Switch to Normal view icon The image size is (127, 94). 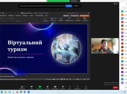pyautogui.click(x=62, y=79)
